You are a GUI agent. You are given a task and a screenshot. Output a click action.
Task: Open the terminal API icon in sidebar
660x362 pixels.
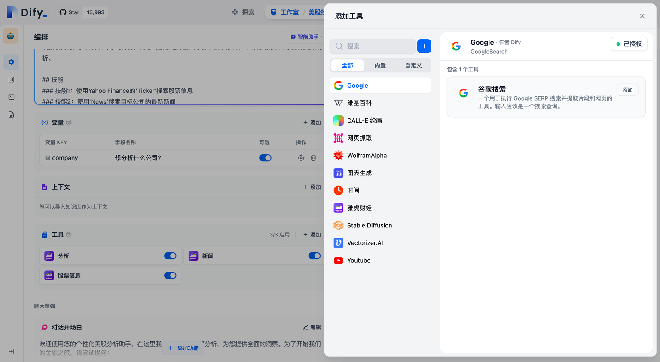[11, 97]
